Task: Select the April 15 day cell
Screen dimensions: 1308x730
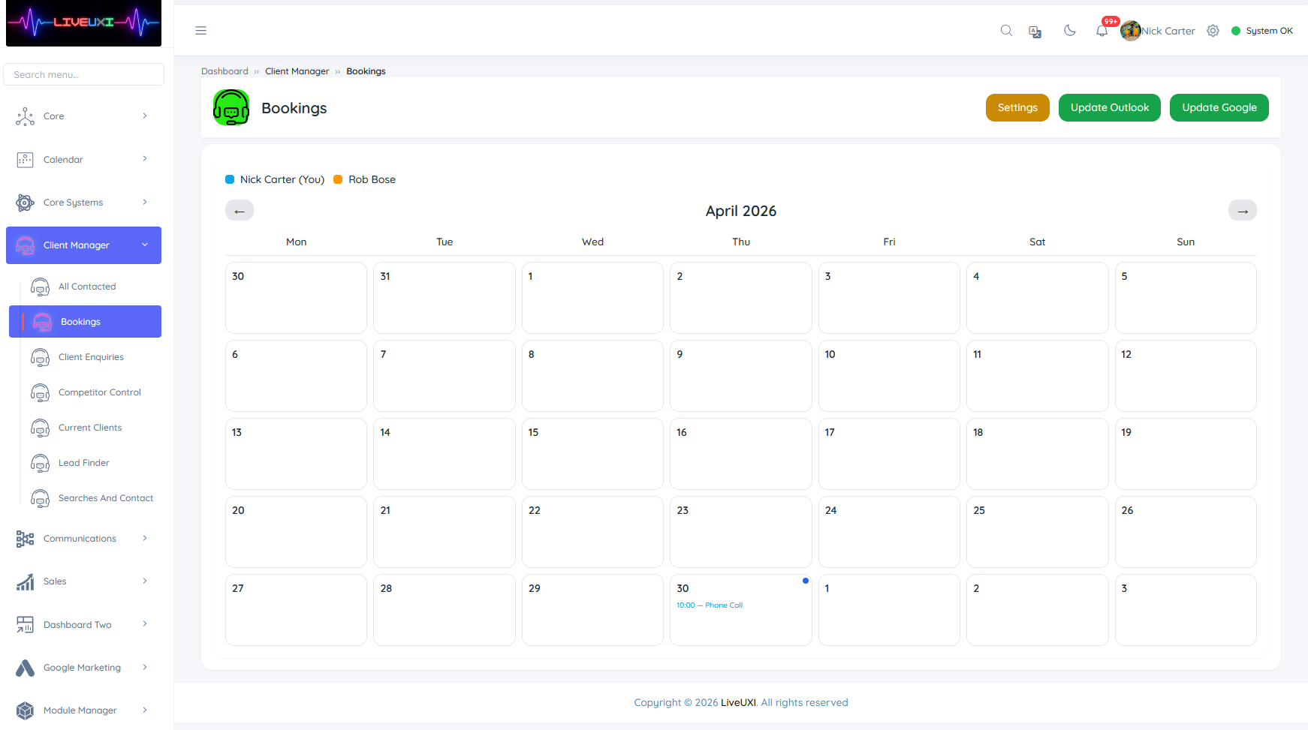Action: pos(592,454)
